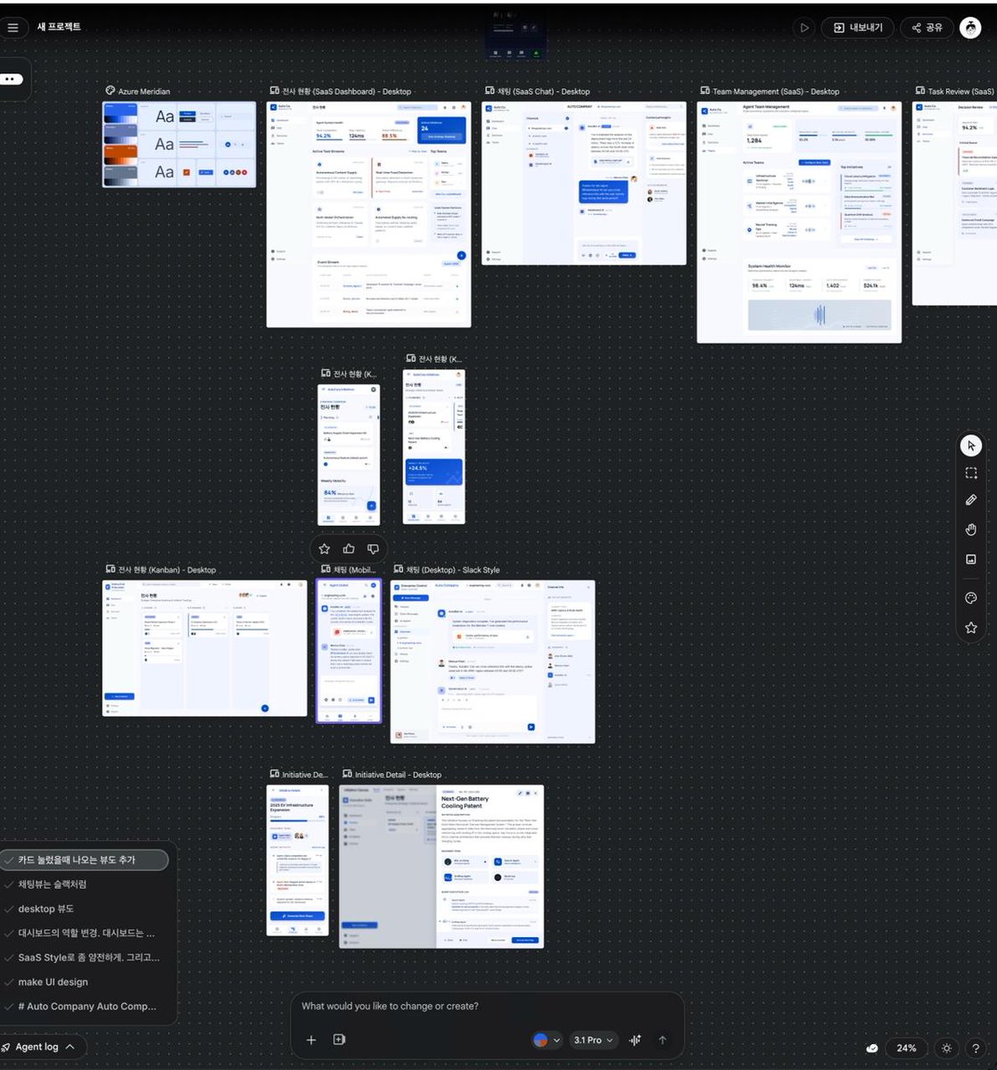Click the 채팅 (SaaS Chat) - Desktop label
Viewport: 997px width, 1070px height.
coord(538,91)
